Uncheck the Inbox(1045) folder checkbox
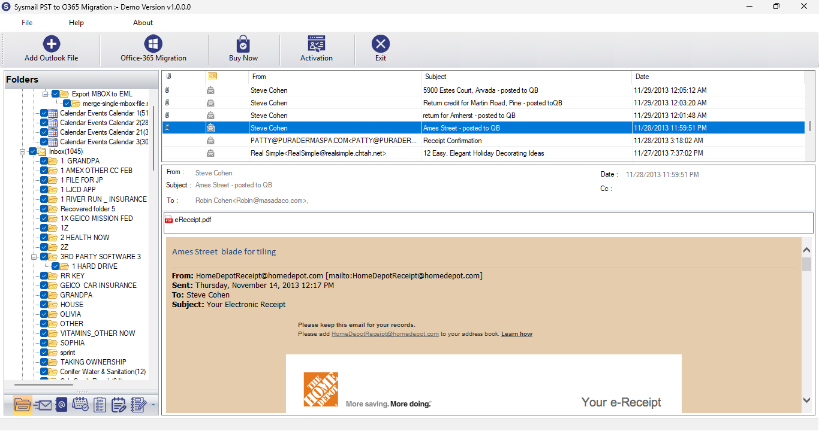The width and height of the screenshot is (819, 431). (32, 151)
